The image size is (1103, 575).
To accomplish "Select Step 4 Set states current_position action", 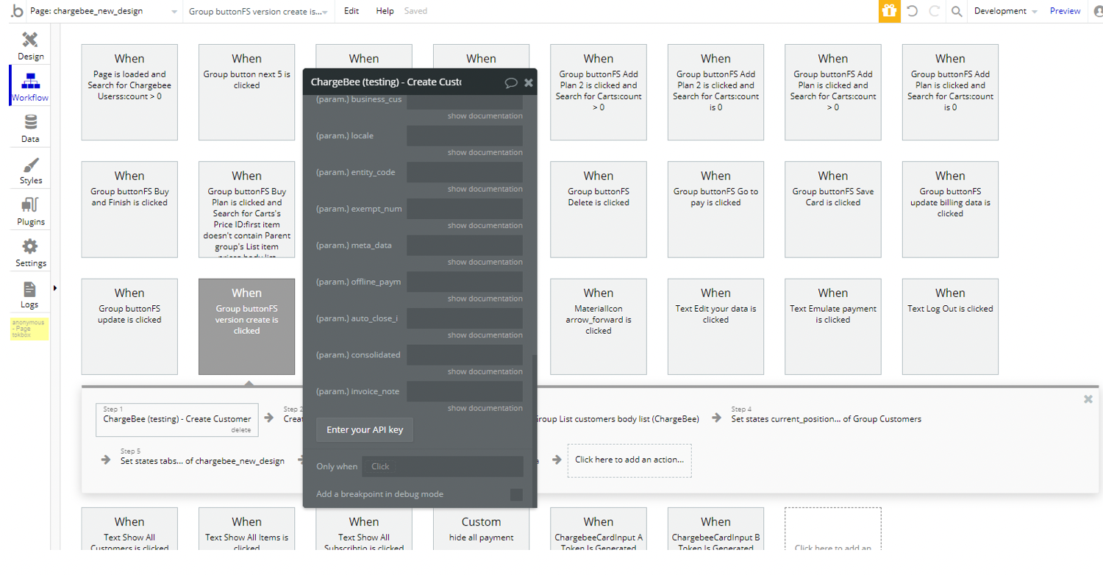I will click(x=826, y=415).
